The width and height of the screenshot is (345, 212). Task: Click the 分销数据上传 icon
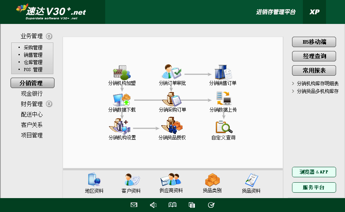pos(223,100)
